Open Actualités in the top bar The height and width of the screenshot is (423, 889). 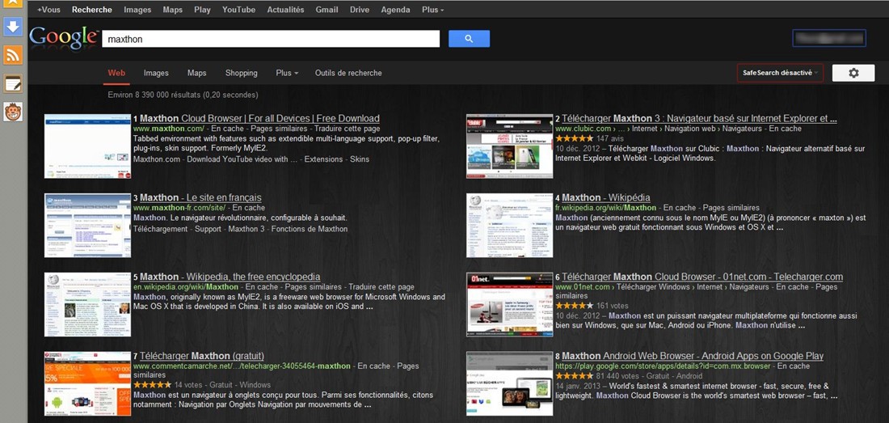[285, 10]
